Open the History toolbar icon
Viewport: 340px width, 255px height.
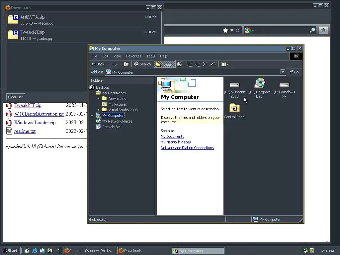pyautogui.click(x=180, y=64)
